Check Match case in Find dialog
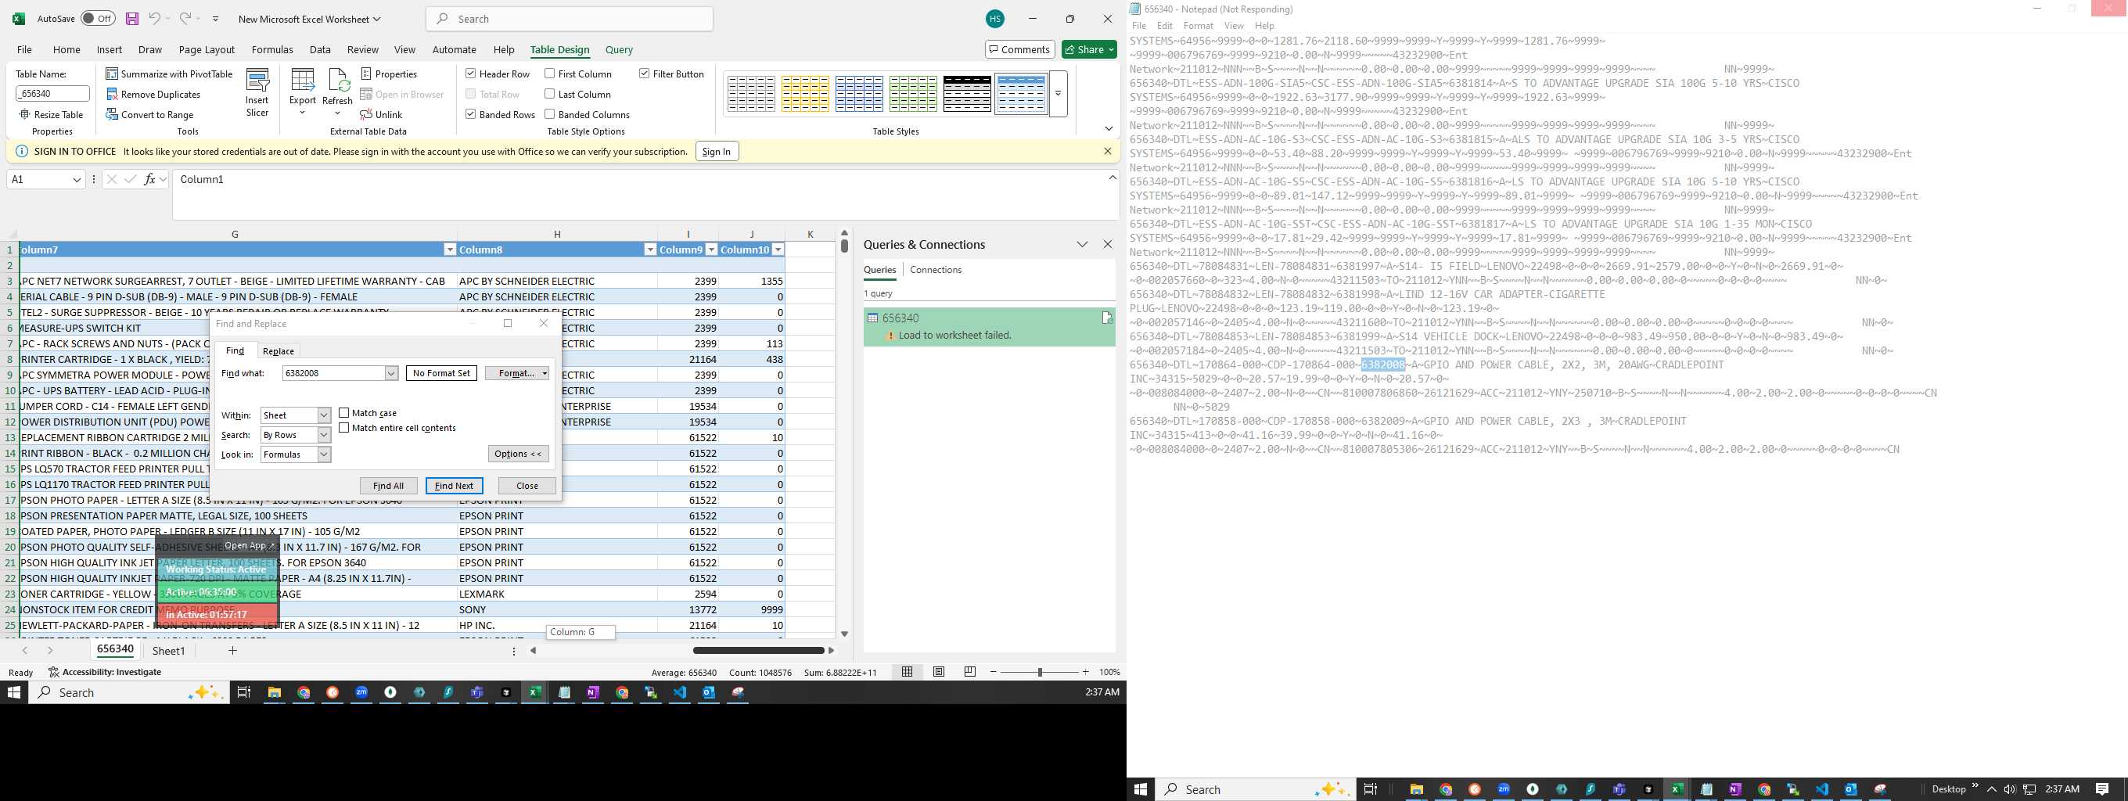 (x=343, y=413)
